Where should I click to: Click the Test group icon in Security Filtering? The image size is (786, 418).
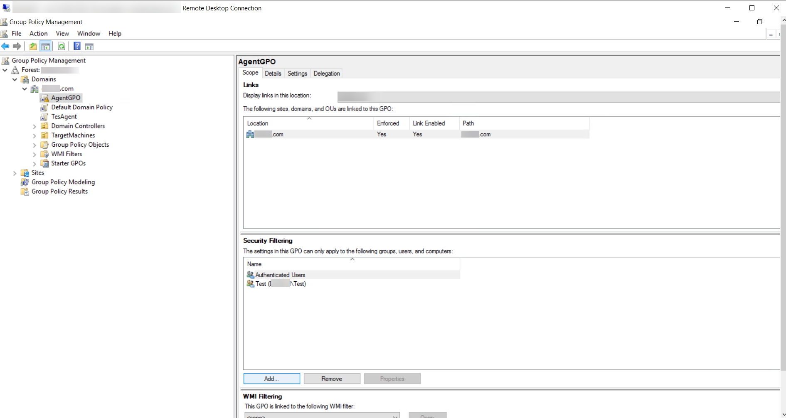250,284
